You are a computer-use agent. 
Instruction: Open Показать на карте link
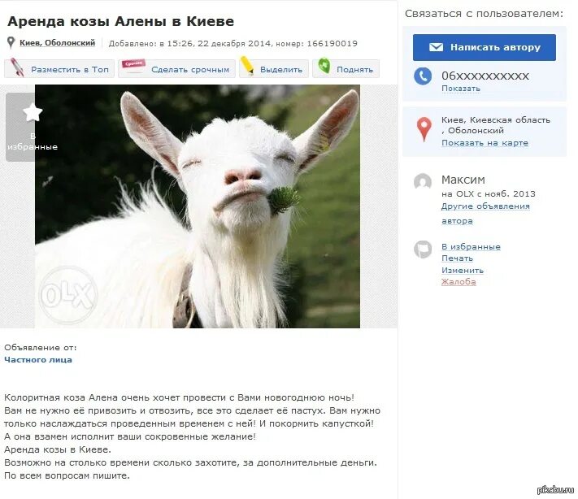coord(485,142)
